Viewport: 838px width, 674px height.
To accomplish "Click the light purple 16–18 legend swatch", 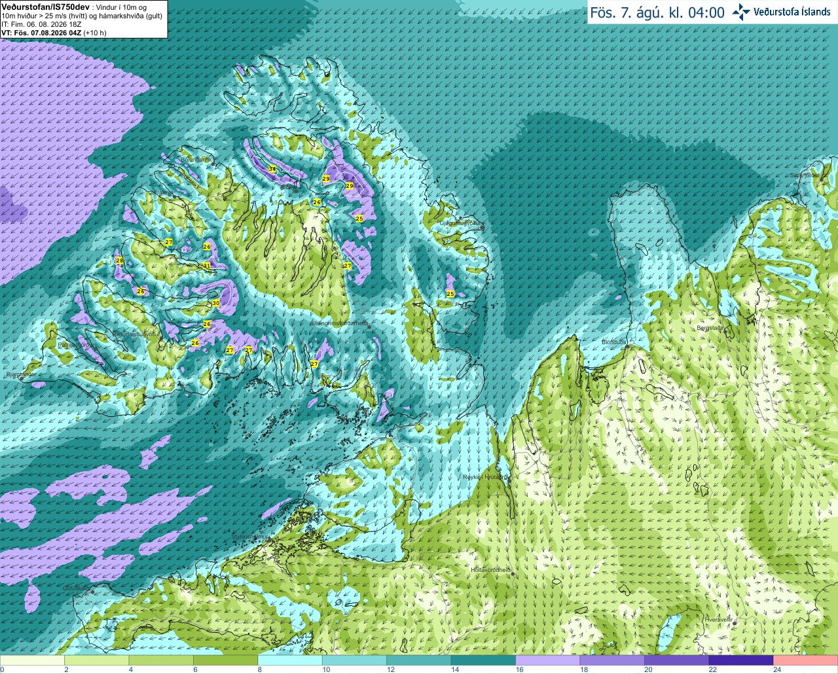I will point(547,660).
